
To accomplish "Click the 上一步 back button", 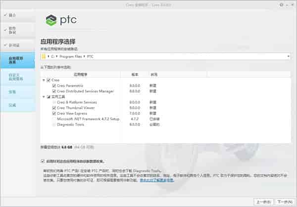I will [x=263, y=202].
